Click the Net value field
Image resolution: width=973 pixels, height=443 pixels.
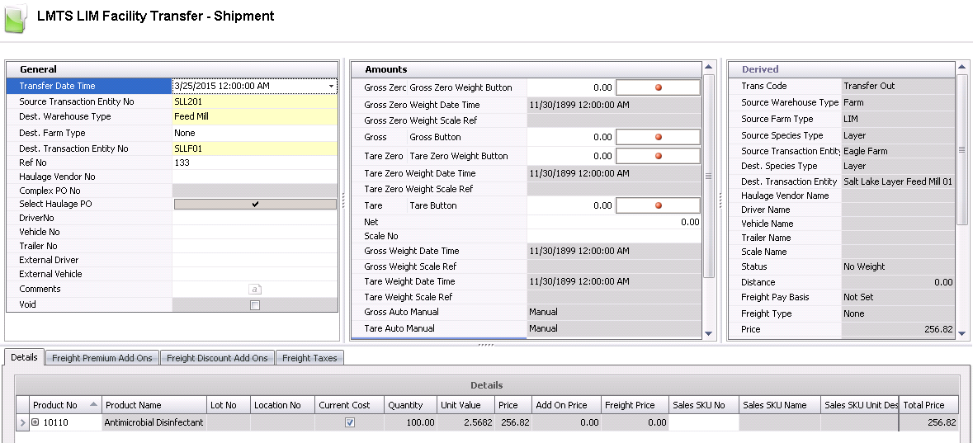point(614,222)
